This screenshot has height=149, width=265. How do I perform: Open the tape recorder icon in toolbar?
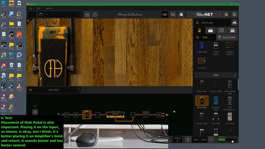[165, 14]
